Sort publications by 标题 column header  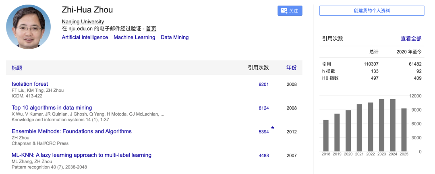17,68
